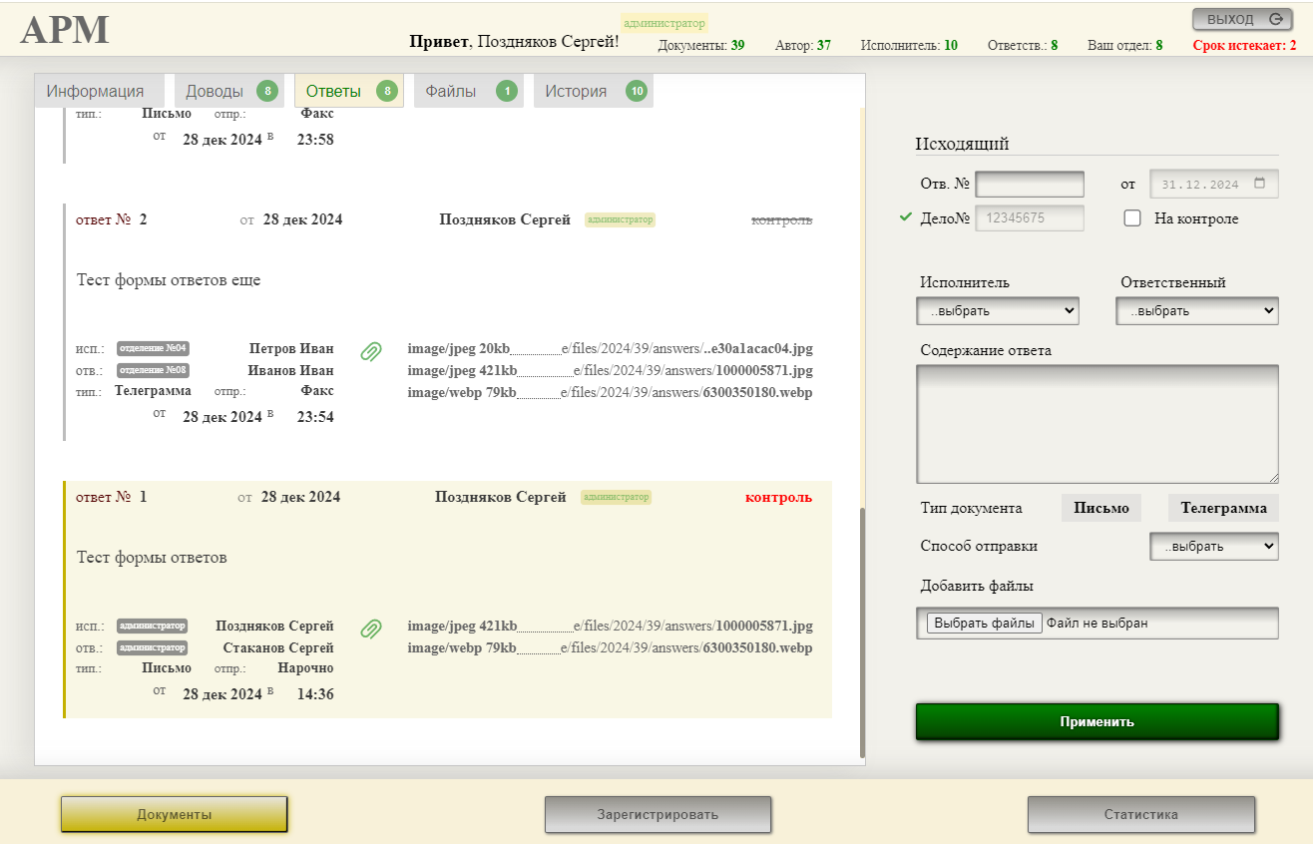The height and width of the screenshot is (844, 1313).
Task: Click the name "Стаканов Сергей"
Action: click(x=278, y=648)
